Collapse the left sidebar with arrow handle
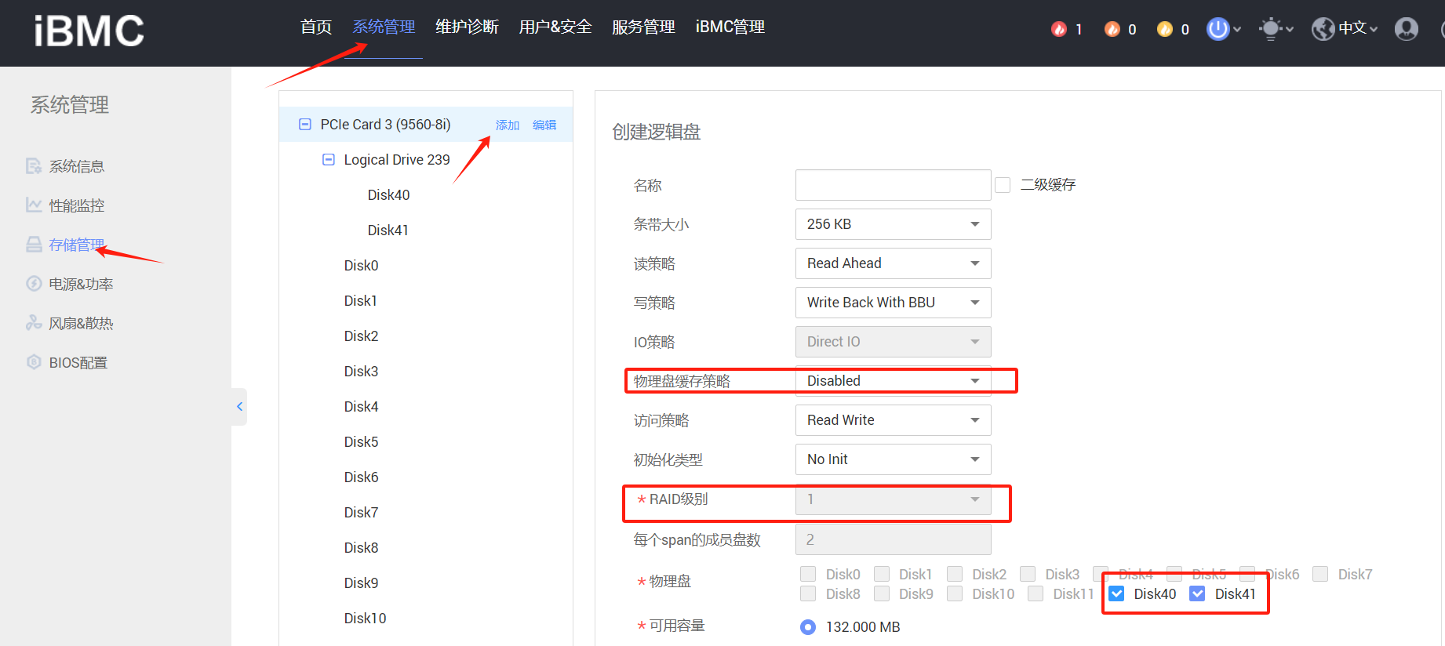 click(x=239, y=406)
